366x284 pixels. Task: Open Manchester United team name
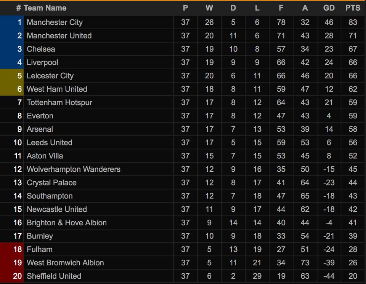pyautogui.click(x=59, y=36)
